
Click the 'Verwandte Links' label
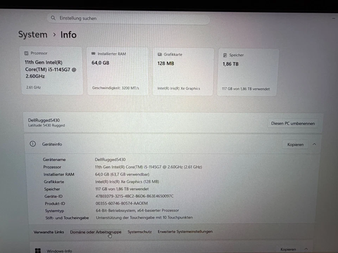pyautogui.click(x=49, y=232)
